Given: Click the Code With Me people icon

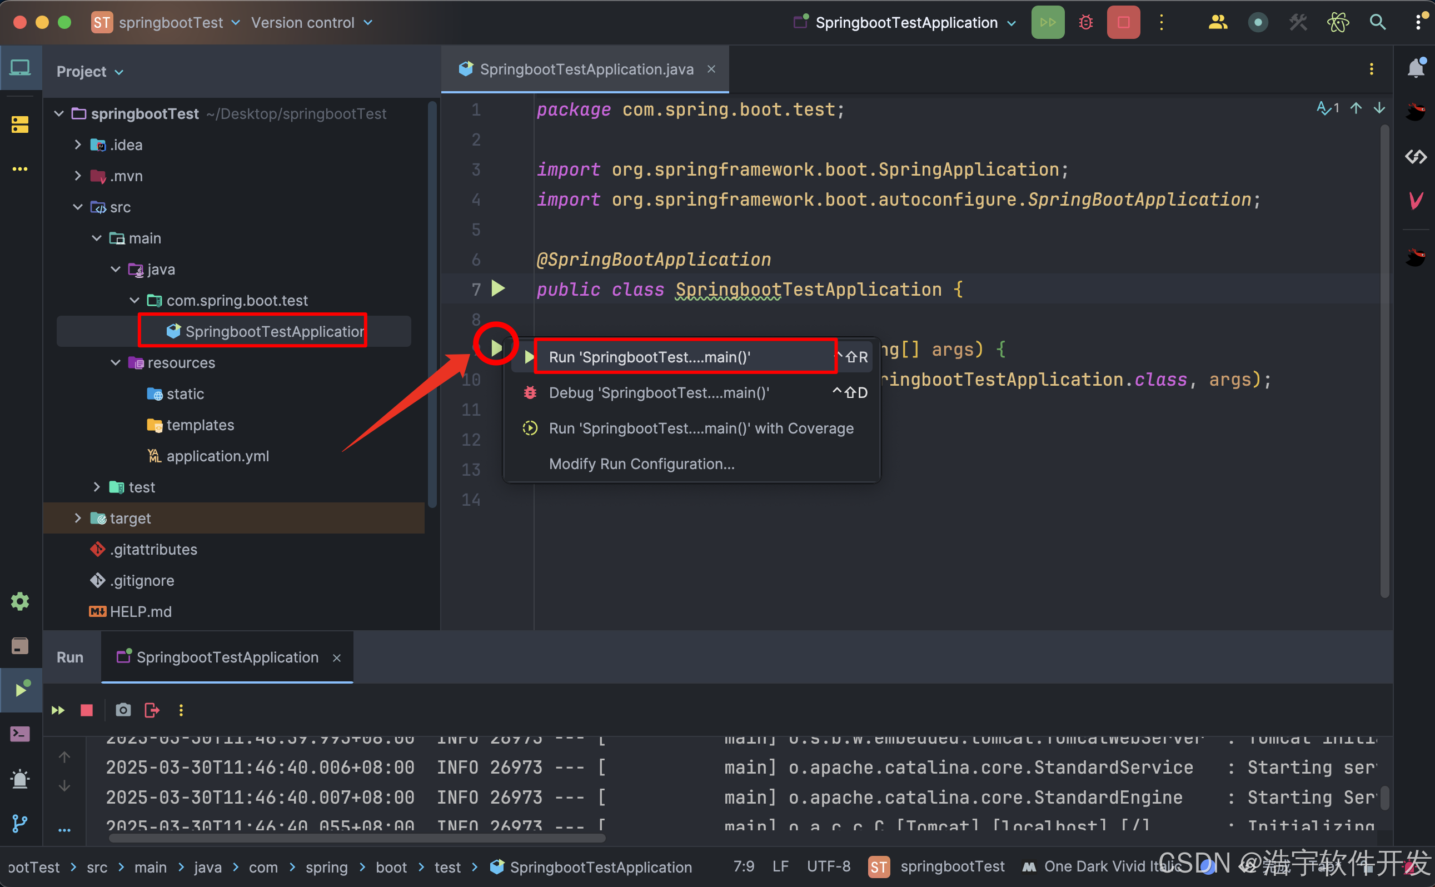Looking at the screenshot, I should pos(1218,22).
